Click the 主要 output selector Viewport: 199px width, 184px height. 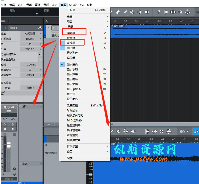point(9,111)
